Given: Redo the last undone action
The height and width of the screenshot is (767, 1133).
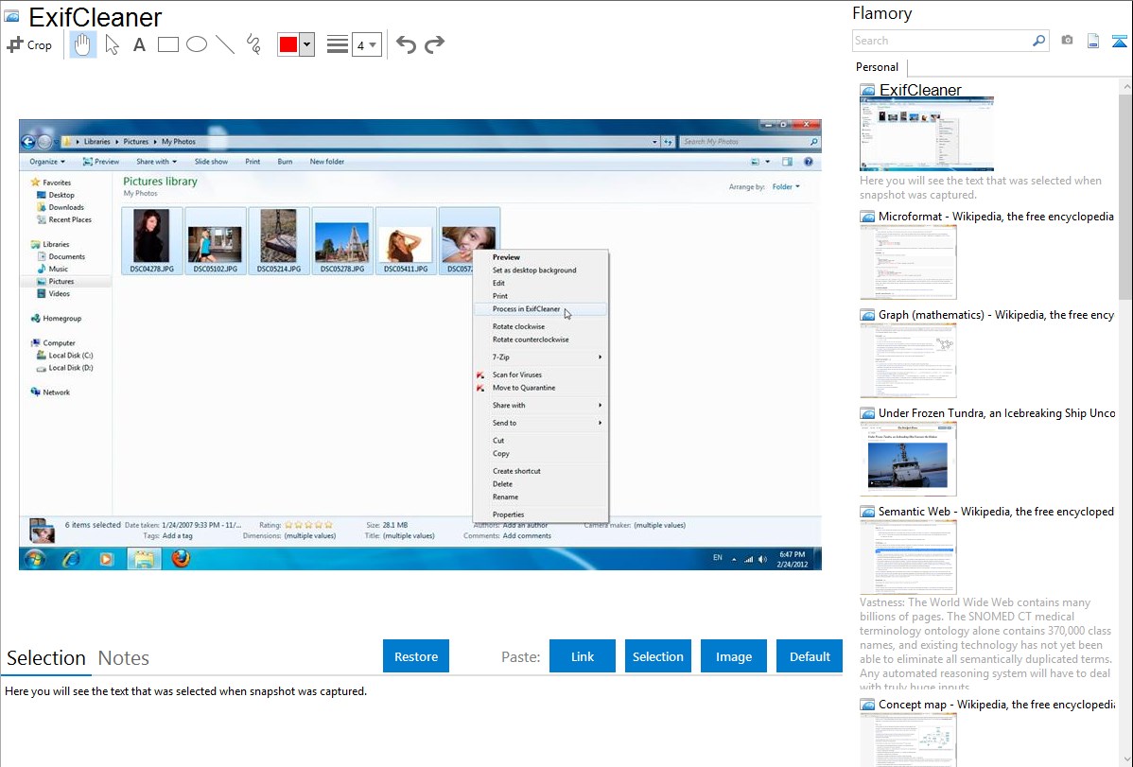Looking at the screenshot, I should (x=434, y=44).
